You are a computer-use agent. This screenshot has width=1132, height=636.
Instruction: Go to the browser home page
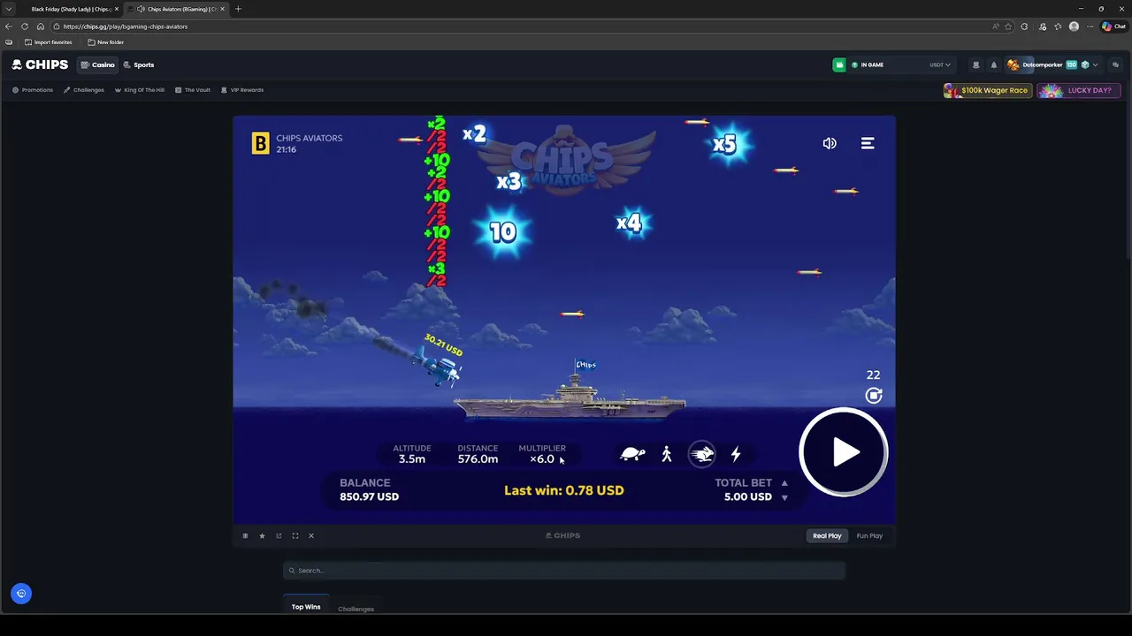tap(40, 26)
